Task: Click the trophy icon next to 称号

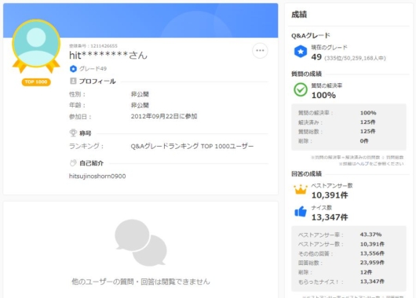Action: (x=73, y=133)
